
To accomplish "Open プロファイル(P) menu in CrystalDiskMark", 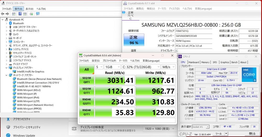I will pos(109,61).
